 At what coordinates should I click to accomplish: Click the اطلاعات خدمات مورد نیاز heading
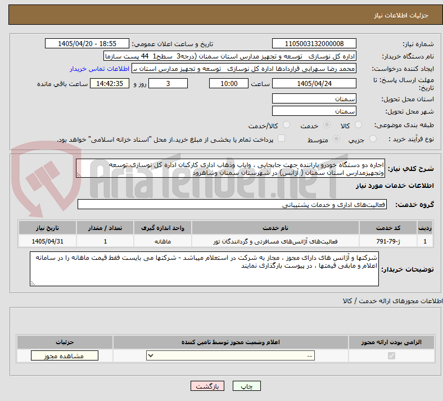tap(395, 186)
